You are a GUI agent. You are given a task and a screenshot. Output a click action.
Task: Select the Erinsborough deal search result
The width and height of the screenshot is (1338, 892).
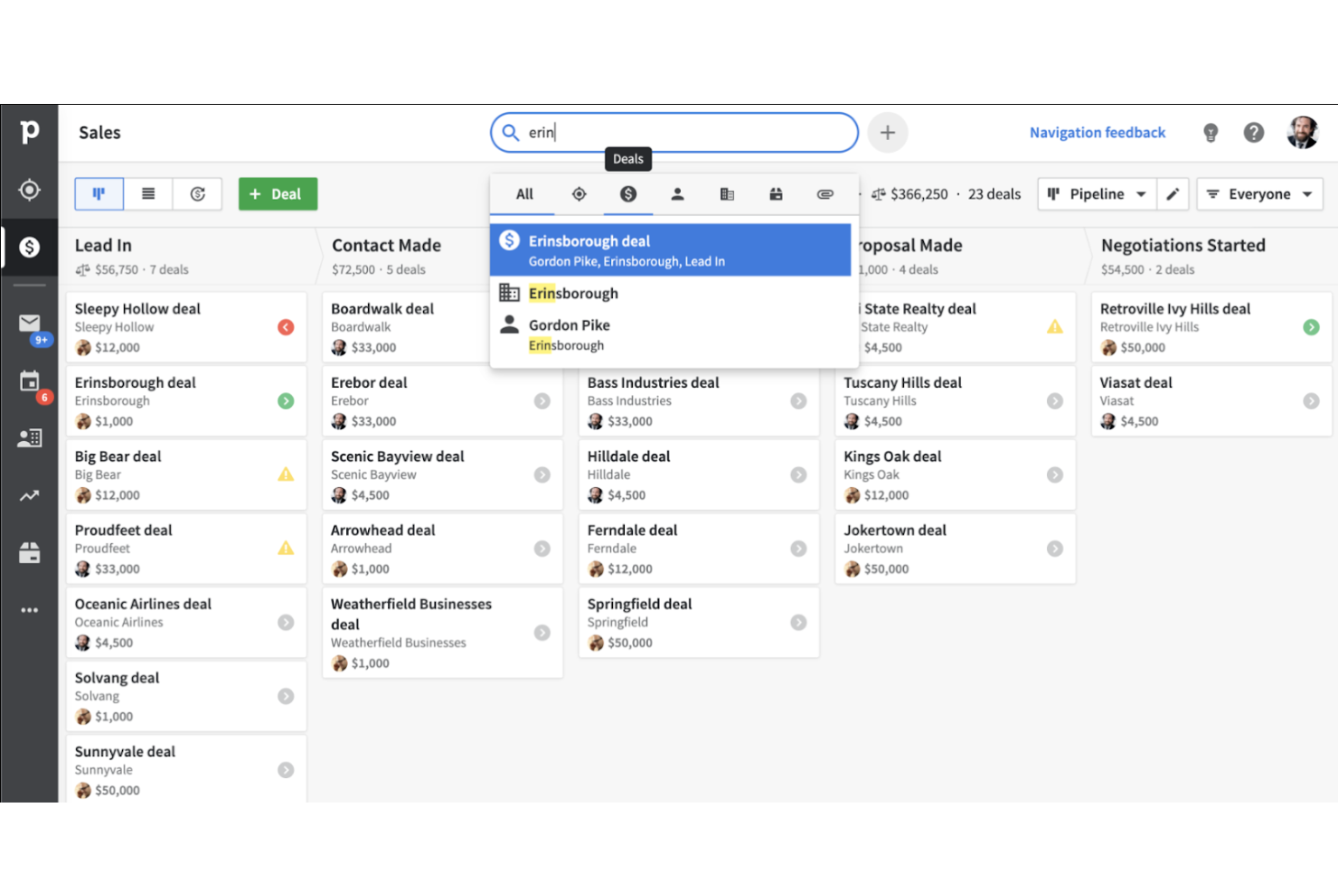coord(671,249)
